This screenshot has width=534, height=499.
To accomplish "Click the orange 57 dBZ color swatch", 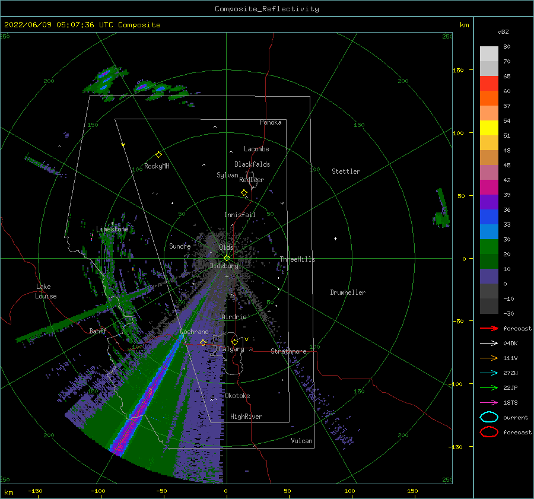I will 489,98.
